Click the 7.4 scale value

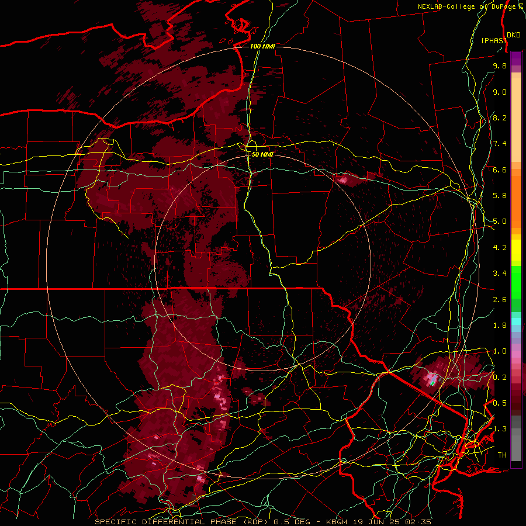coord(500,144)
